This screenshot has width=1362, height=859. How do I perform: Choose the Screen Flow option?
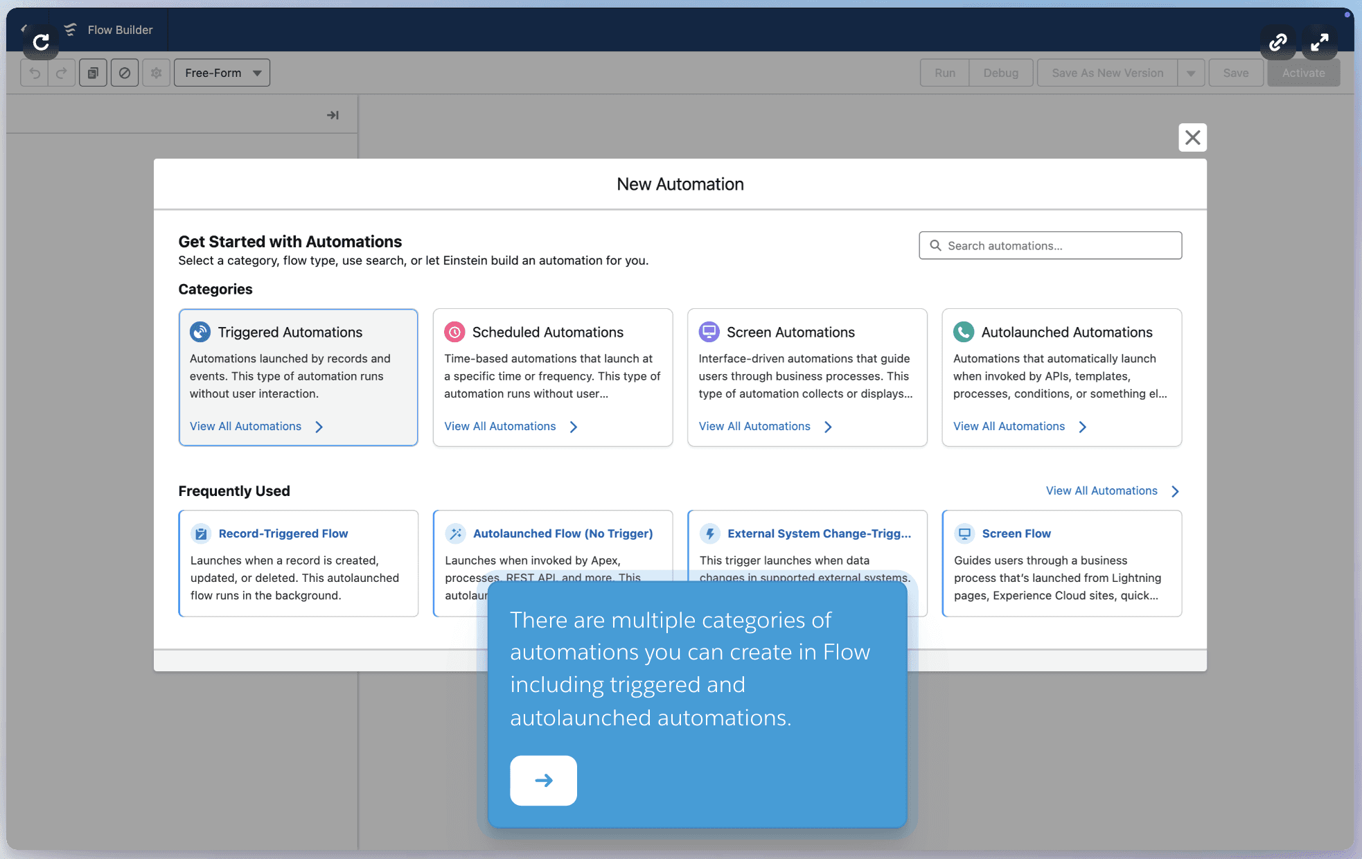pos(1016,533)
